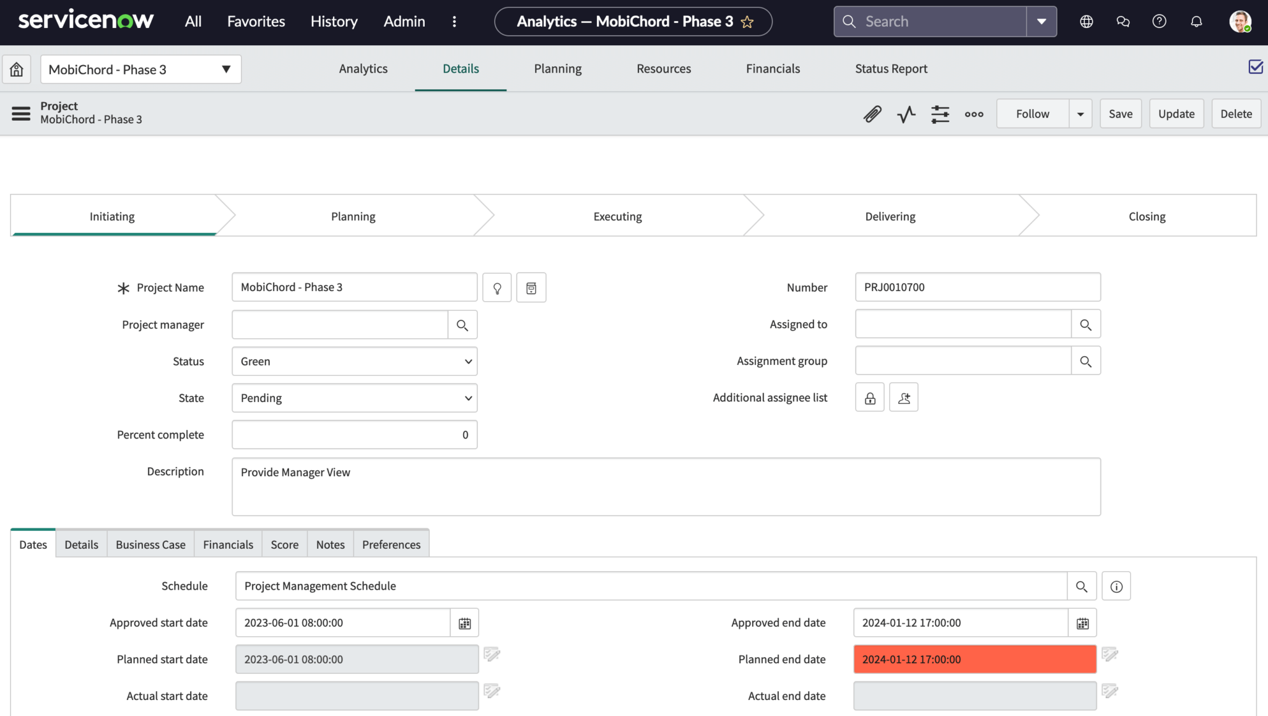Image resolution: width=1268 pixels, height=716 pixels.
Task: Select the Closing phase in the stage bar
Action: (1147, 216)
